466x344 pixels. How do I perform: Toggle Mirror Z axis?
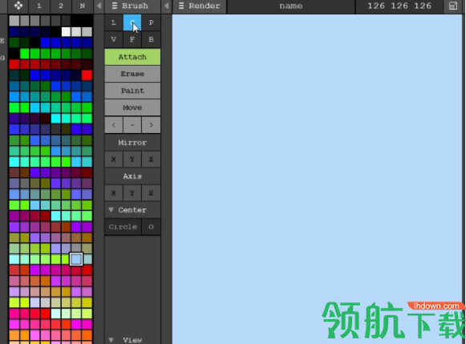[x=151, y=160]
